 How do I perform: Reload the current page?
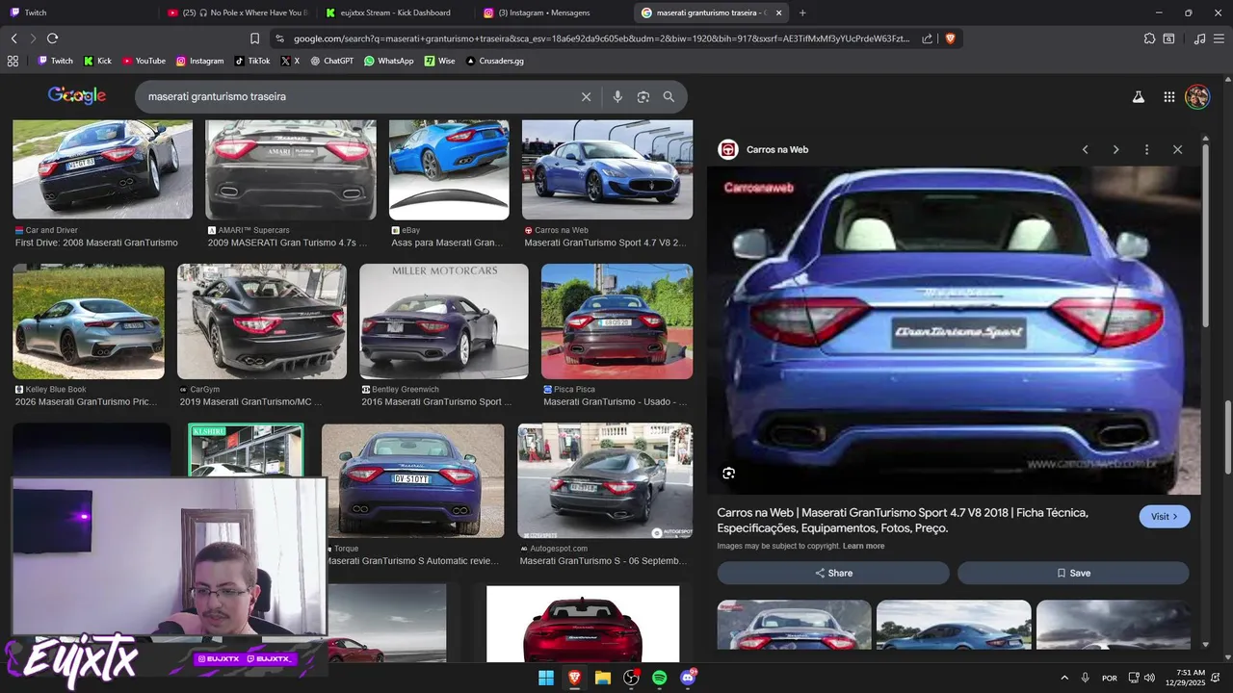pyautogui.click(x=52, y=38)
